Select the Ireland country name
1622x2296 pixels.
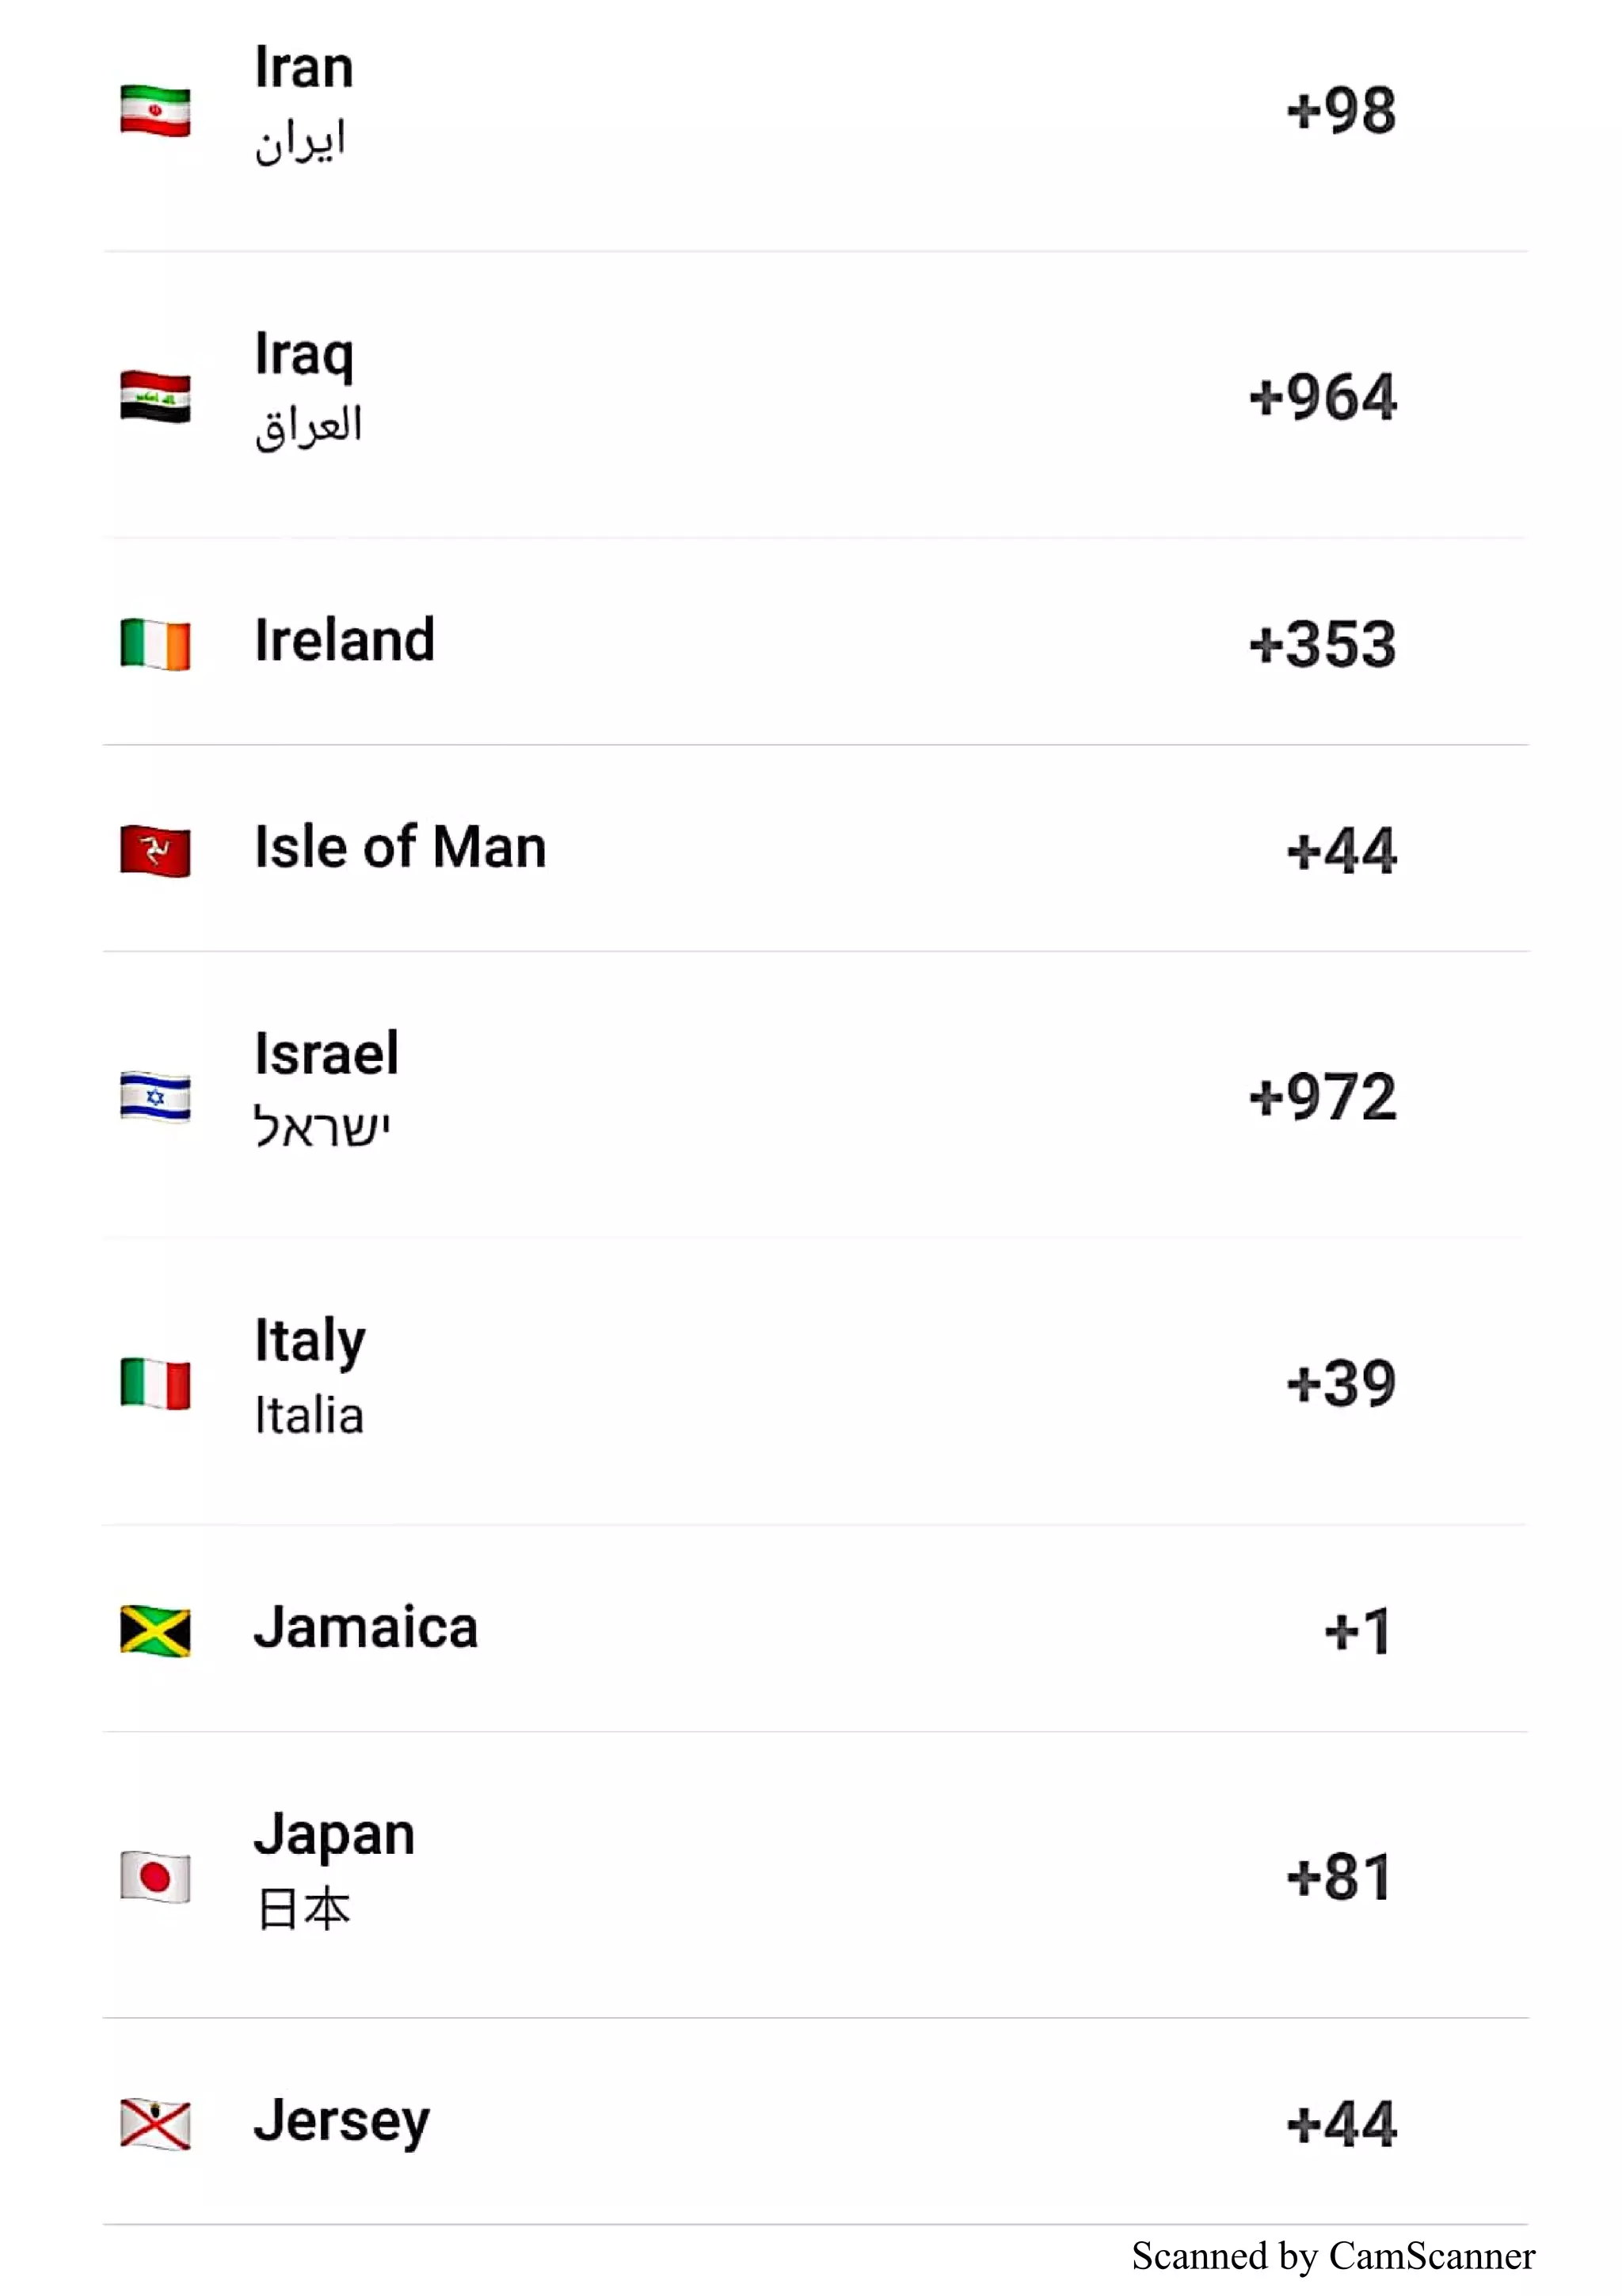point(345,641)
